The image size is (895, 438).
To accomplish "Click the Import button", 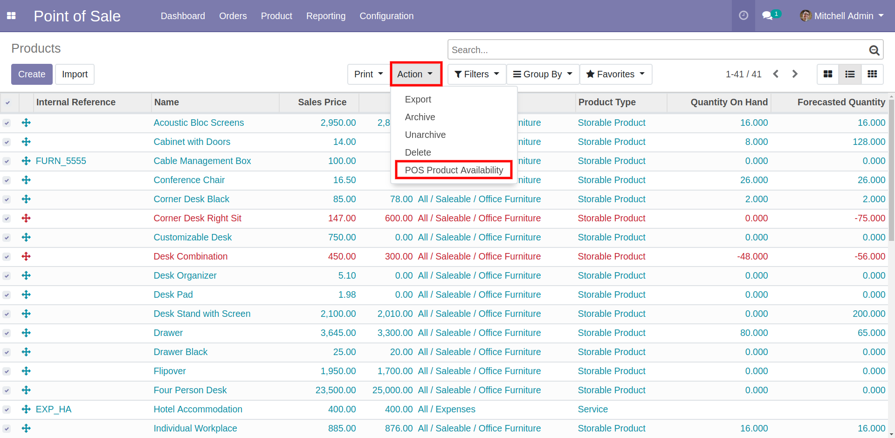I will click(x=75, y=74).
